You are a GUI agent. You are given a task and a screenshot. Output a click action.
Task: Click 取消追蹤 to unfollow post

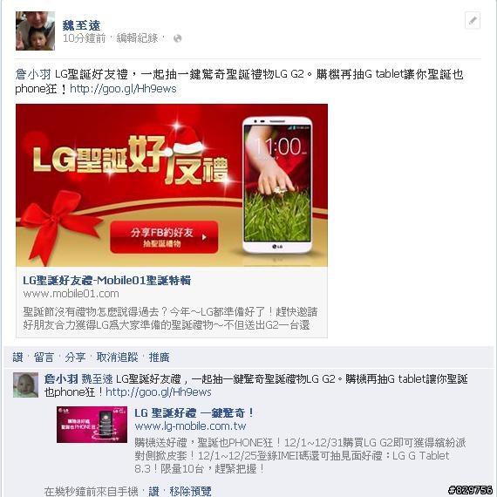[x=117, y=357]
